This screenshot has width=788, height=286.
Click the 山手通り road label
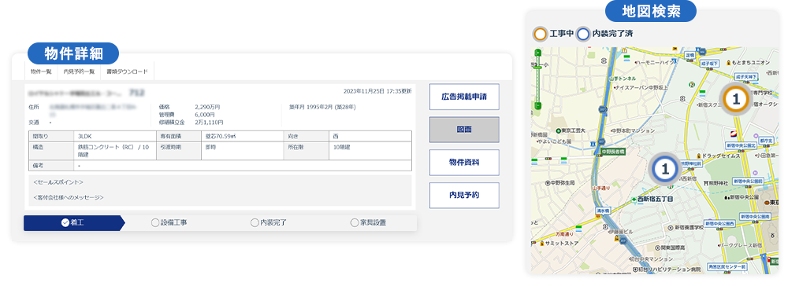point(600,188)
